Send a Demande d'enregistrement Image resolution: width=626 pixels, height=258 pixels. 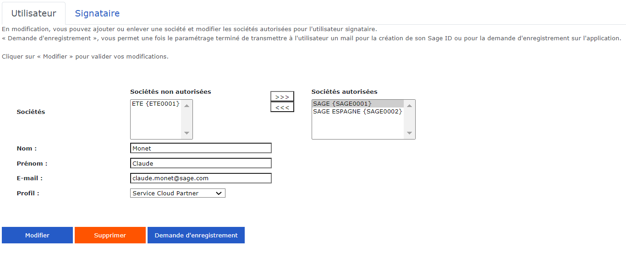[x=196, y=235]
